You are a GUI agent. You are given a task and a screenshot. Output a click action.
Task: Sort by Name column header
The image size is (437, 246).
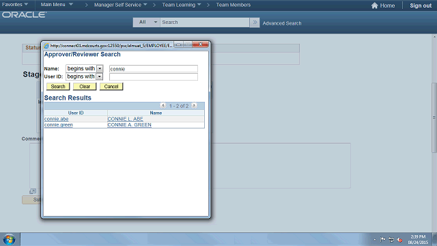(156, 113)
